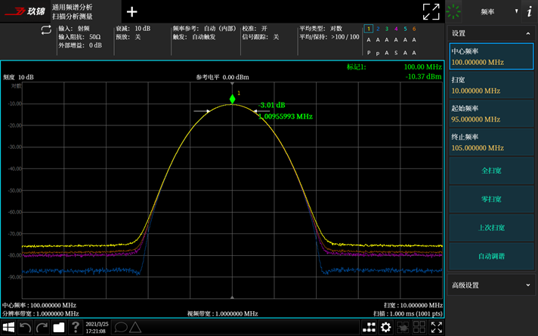The height and width of the screenshot is (336, 538).
Task: Click 视频带宽 1.0000000 MHz readout
Action: coord(222,313)
